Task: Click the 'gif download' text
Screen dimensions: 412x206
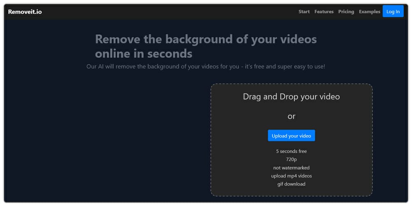Action: tap(291, 184)
